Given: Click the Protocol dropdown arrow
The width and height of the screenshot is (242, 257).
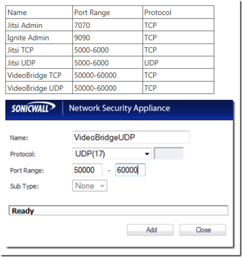Looking at the screenshot, I should coord(147,154).
